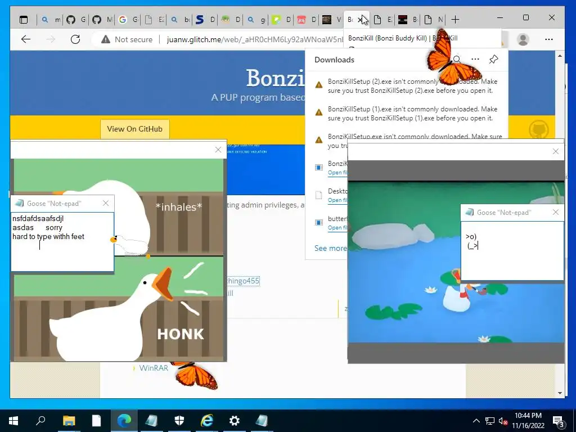The width and height of the screenshot is (576, 432).
Task: Switch to the blue S icon tab
Action: point(205,20)
